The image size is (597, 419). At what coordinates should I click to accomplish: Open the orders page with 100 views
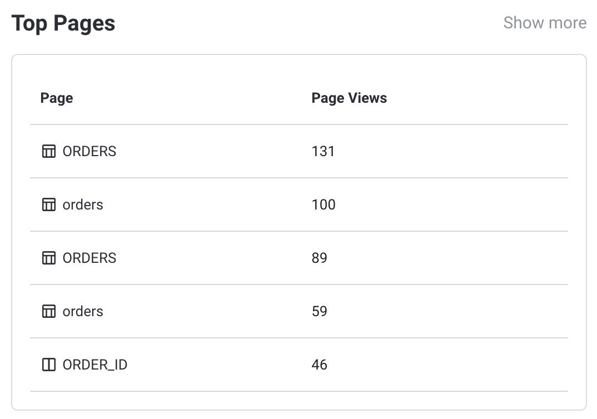point(83,204)
